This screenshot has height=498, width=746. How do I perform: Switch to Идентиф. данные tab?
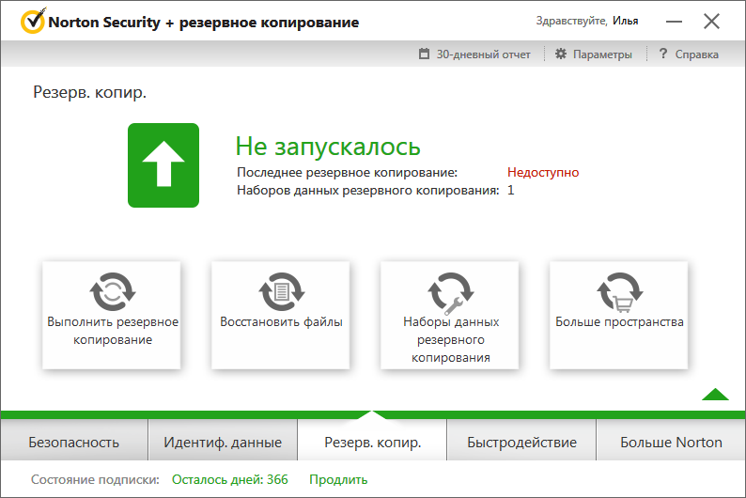[x=223, y=442]
